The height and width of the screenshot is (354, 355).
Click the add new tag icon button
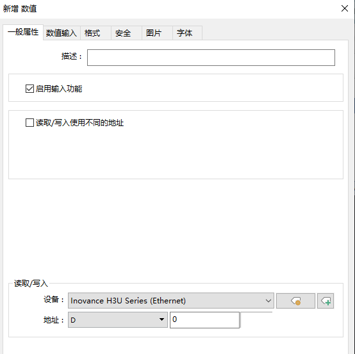326,301
